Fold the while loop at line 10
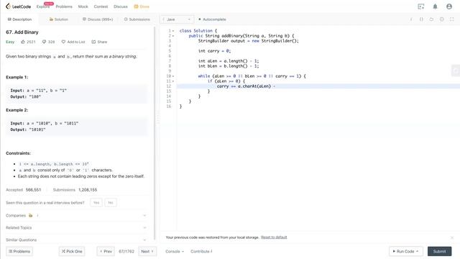The width and height of the screenshot is (460, 259). 173,76
